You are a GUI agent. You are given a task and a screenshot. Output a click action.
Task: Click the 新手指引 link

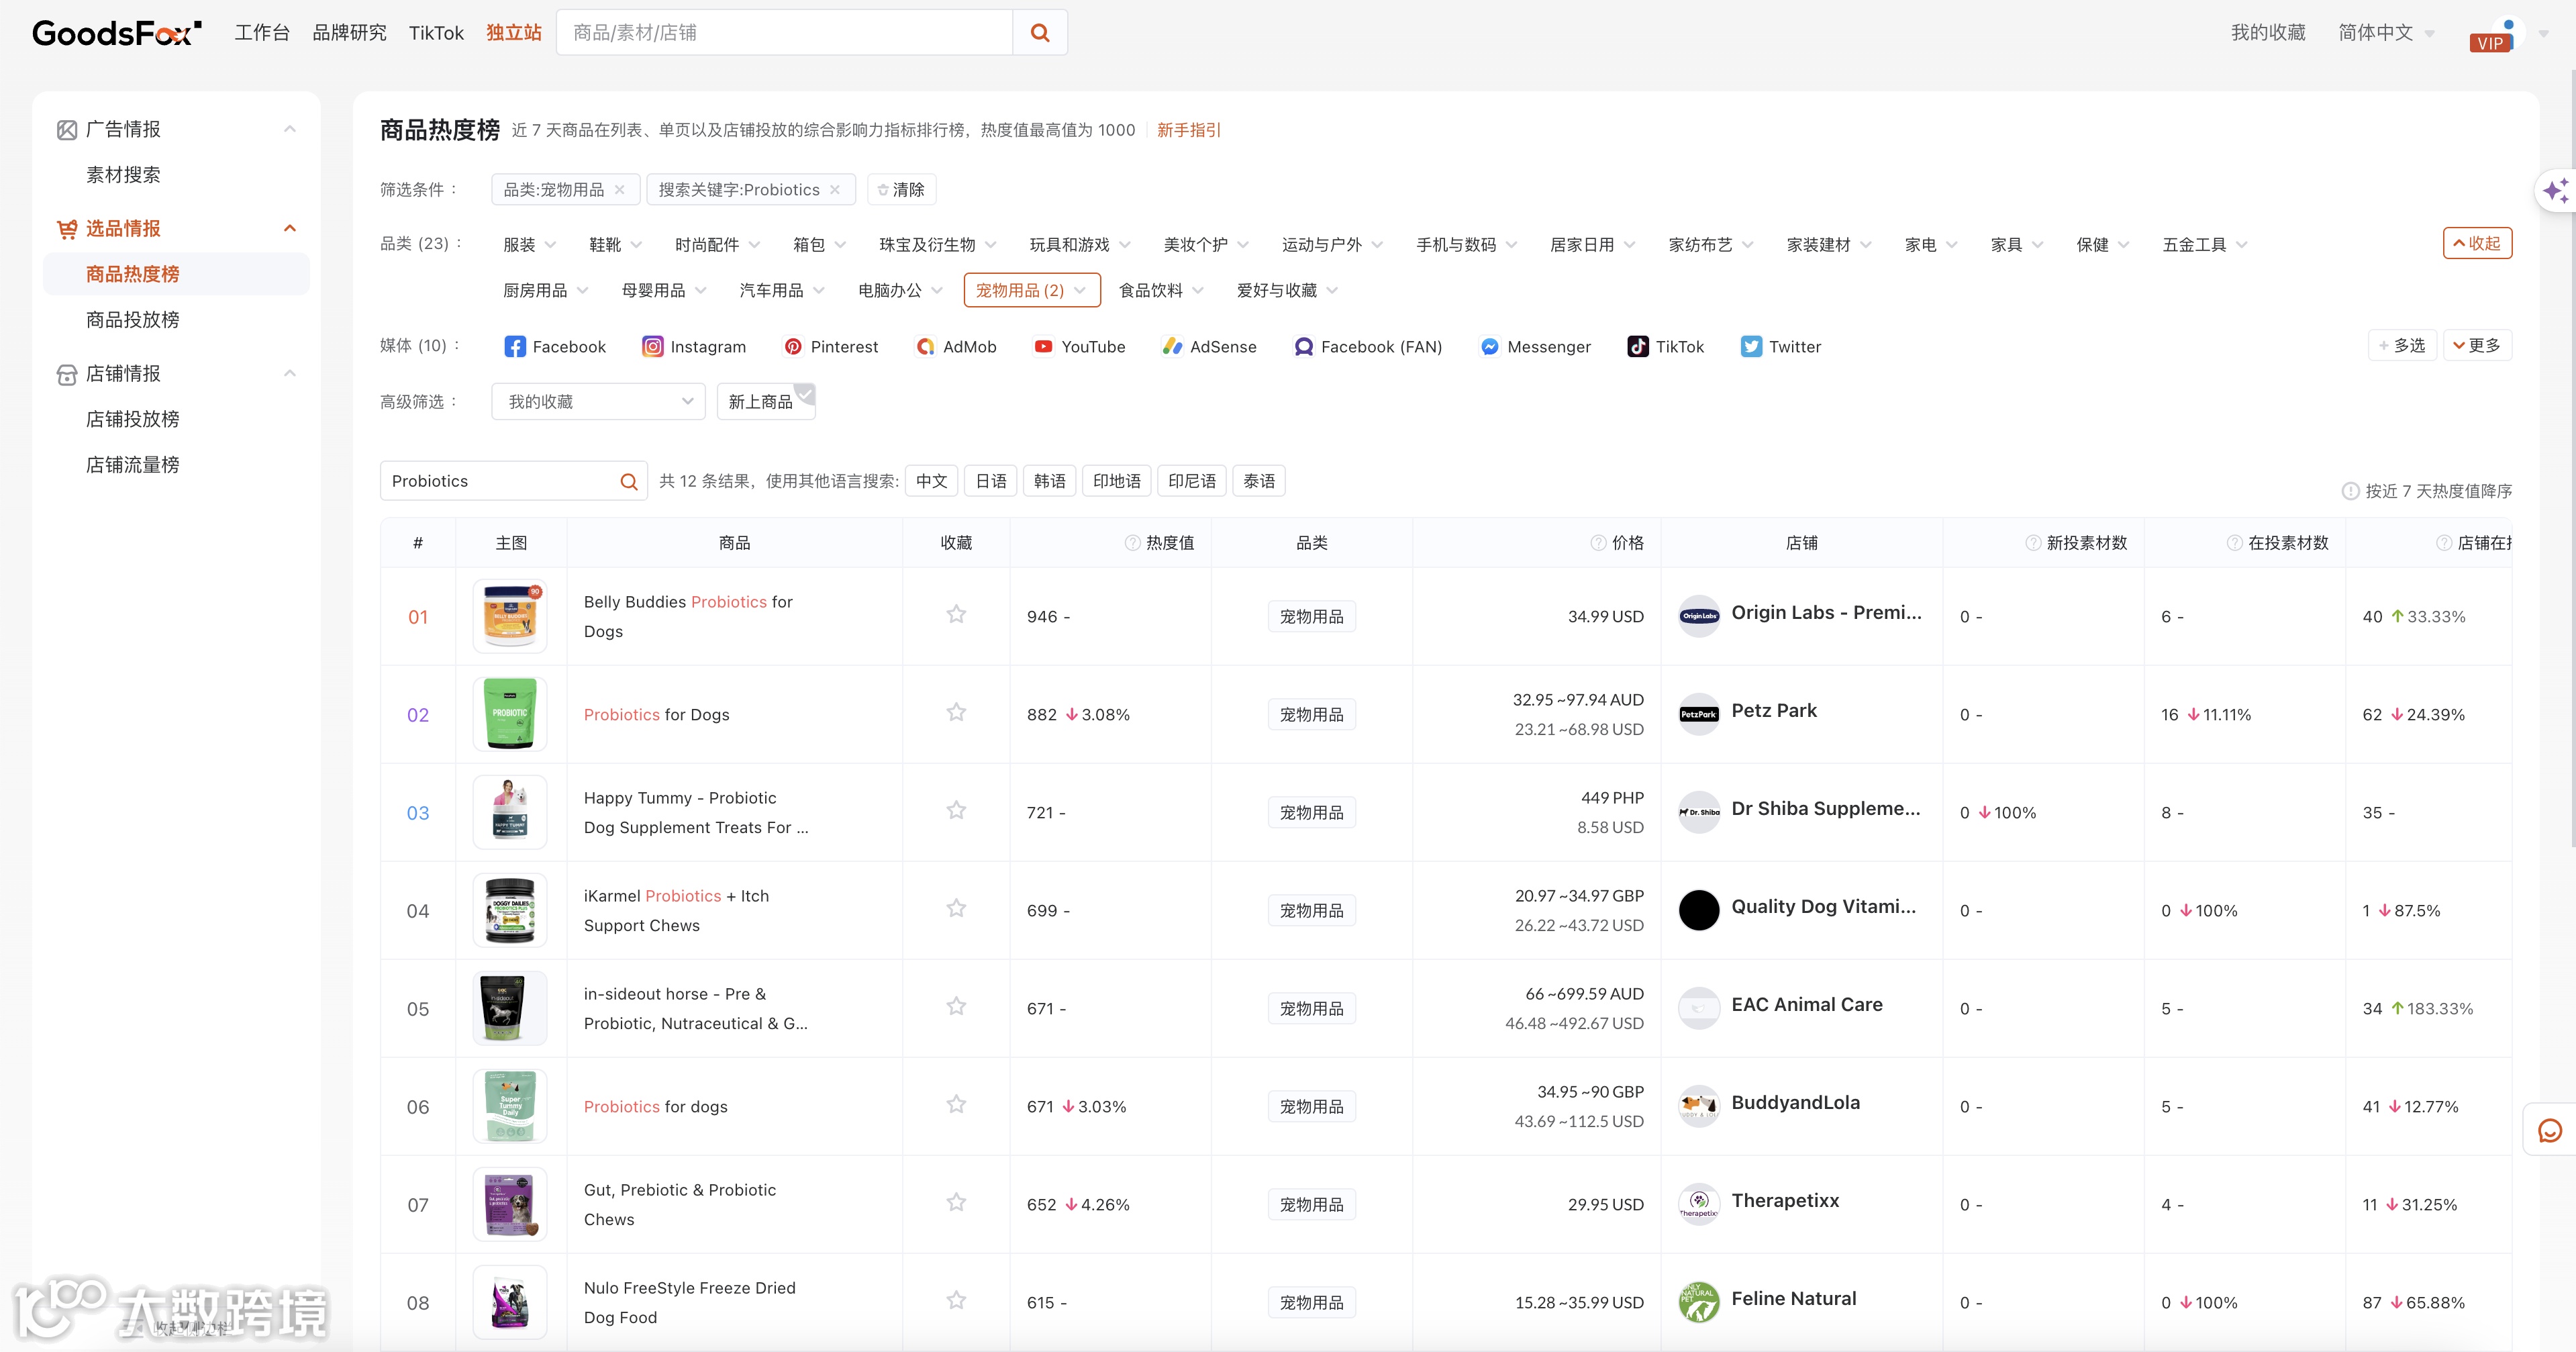click(x=1188, y=130)
